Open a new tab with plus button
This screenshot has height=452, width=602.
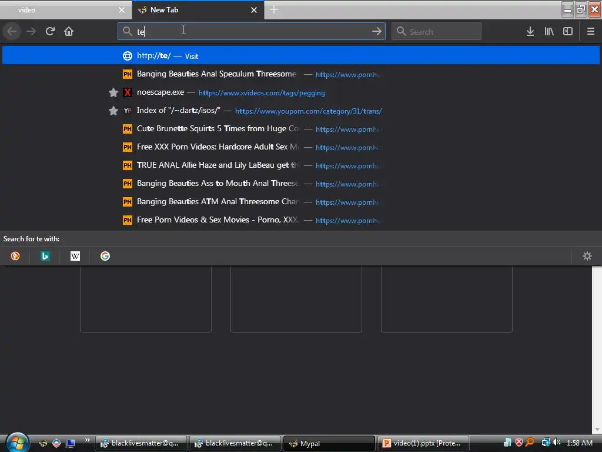(274, 9)
